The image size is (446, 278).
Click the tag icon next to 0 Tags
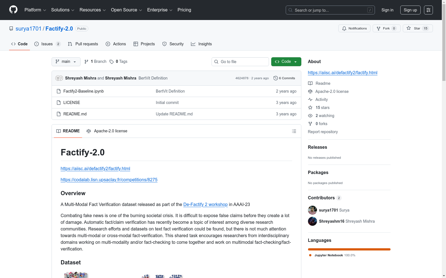[111, 62]
